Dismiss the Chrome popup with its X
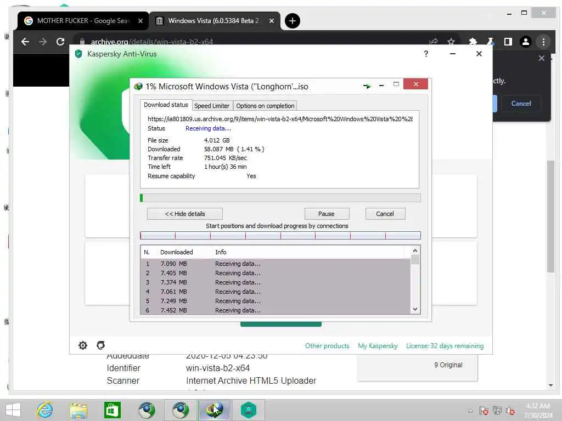 (541, 58)
